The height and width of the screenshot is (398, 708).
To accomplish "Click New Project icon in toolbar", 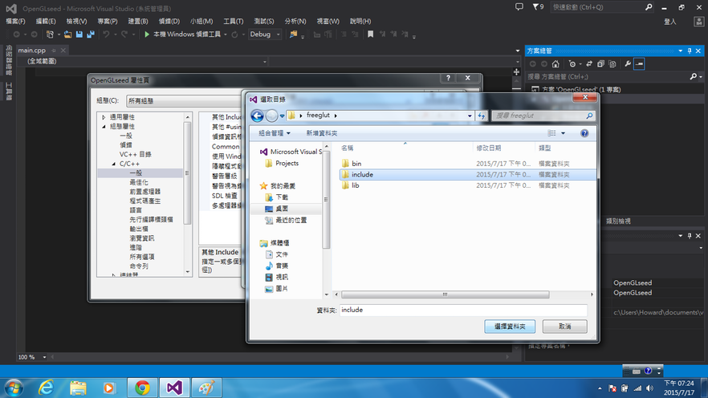I will coord(50,35).
